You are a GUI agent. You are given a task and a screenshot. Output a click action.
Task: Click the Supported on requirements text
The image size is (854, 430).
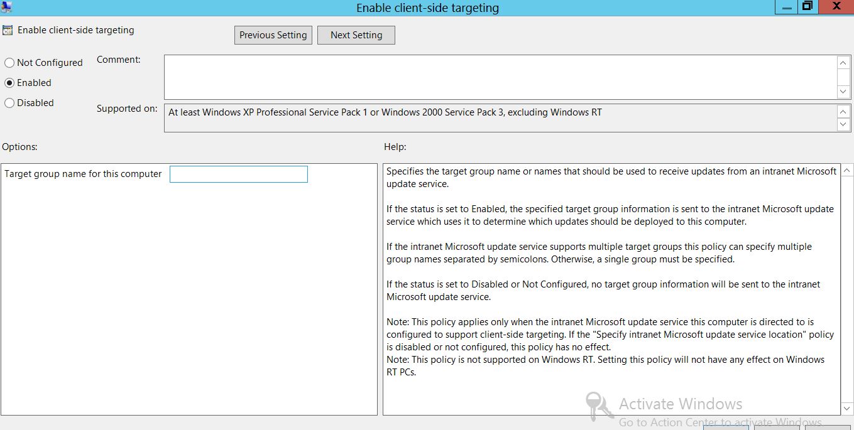385,112
